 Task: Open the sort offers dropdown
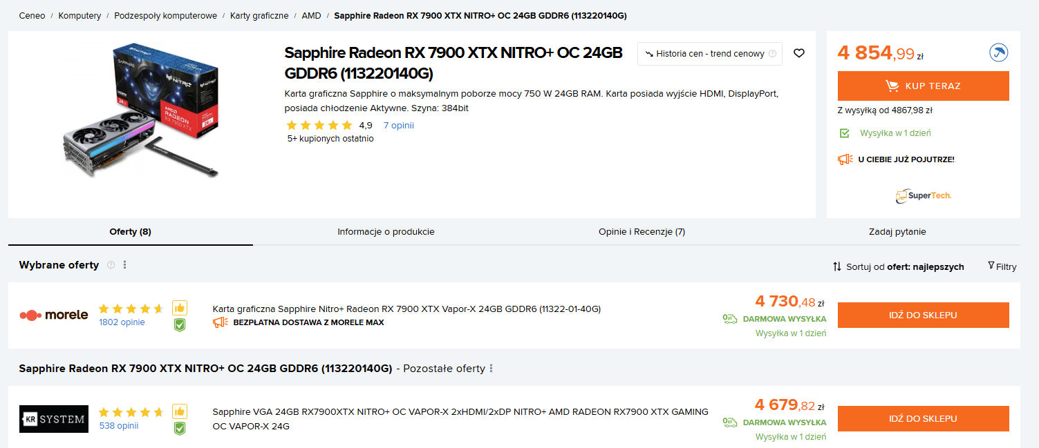coord(899,266)
